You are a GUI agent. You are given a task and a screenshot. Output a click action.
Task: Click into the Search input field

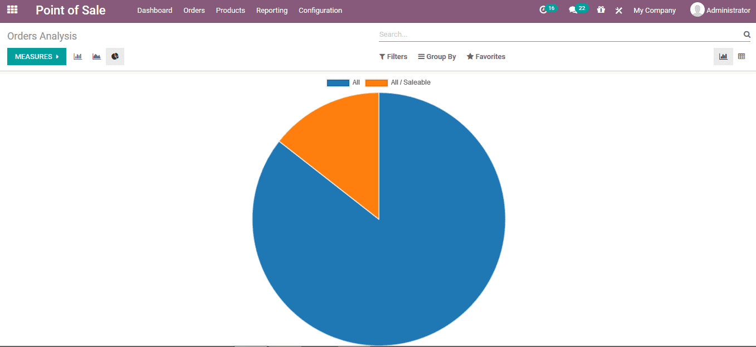557,35
